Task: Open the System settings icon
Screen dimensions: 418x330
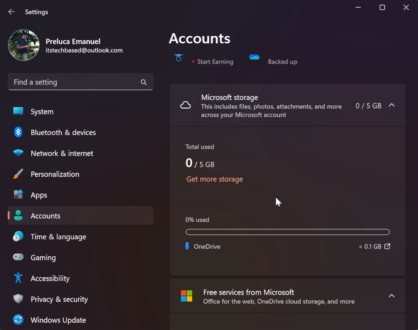Action: [x=18, y=112]
